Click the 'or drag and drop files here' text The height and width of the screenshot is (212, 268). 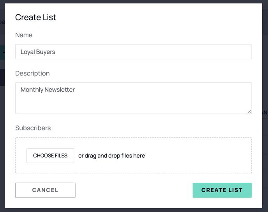point(112,156)
